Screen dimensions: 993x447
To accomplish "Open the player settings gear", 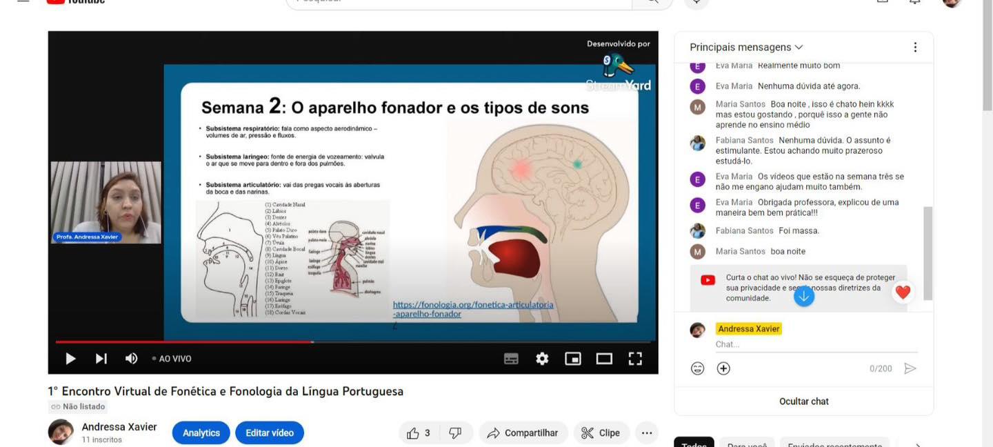I will 542,359.
